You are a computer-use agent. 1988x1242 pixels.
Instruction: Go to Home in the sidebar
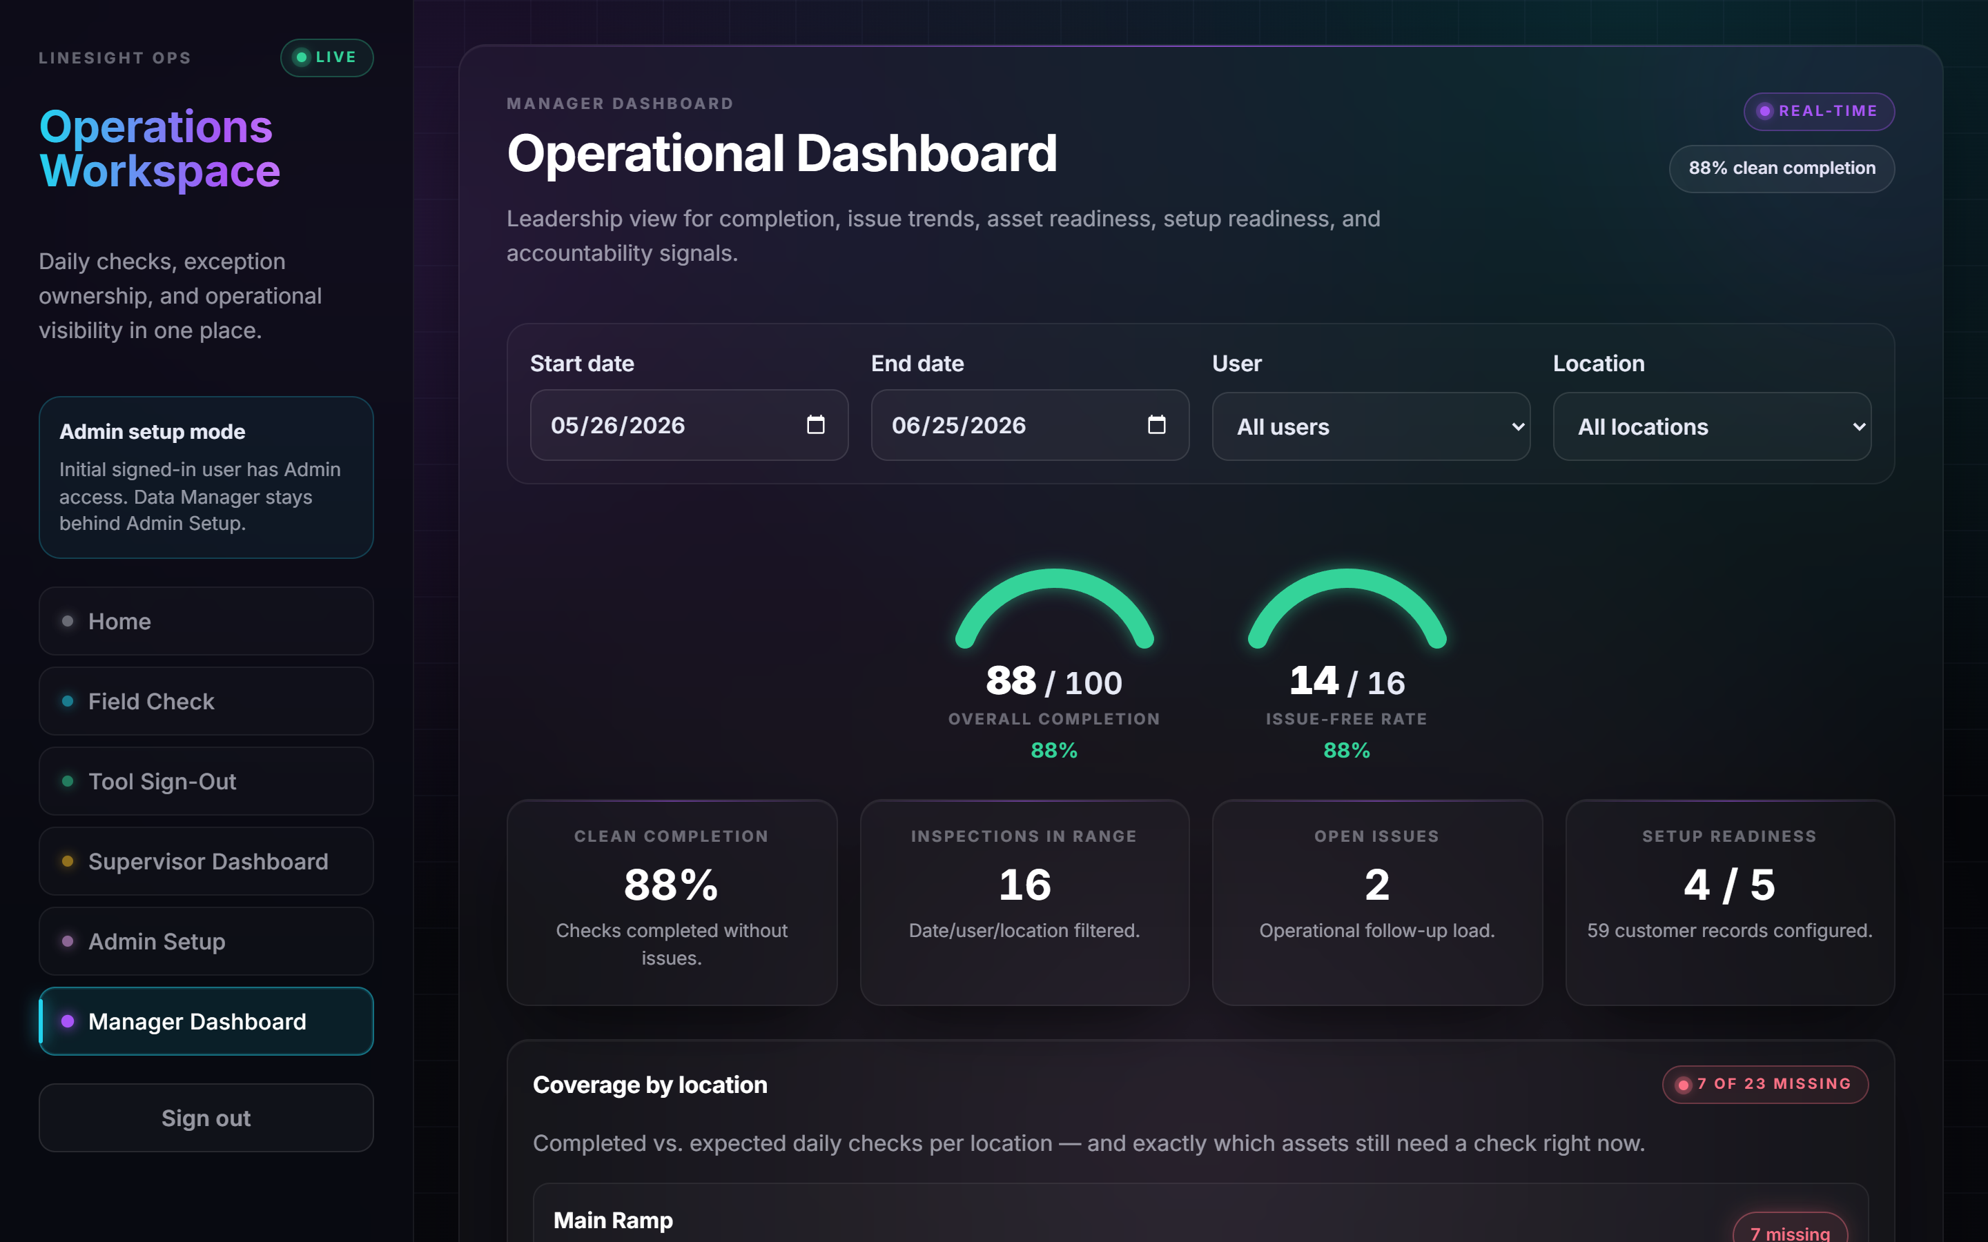pyautogui.click(x=206, y=621)
